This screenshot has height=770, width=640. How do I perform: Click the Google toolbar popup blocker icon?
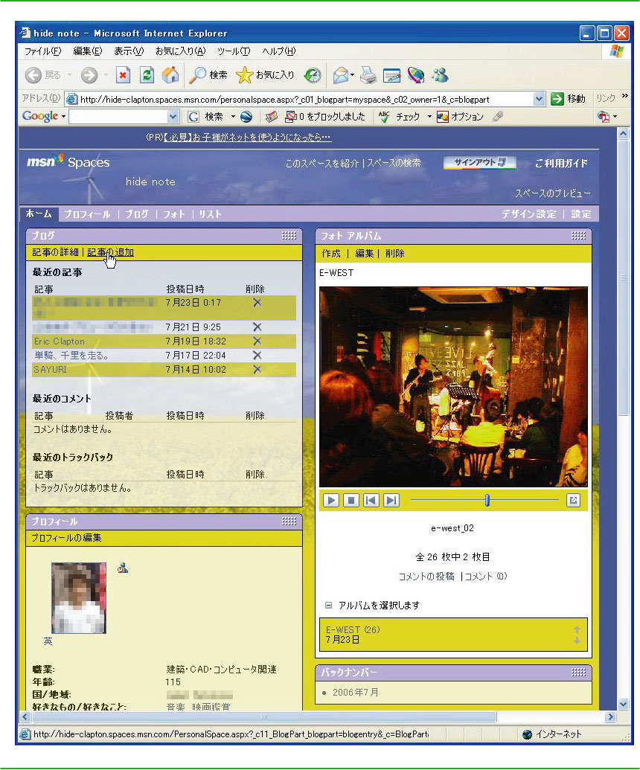[291, 117]
